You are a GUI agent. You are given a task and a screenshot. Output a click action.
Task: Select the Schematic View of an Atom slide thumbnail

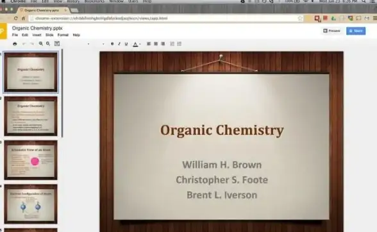point(31,160)
